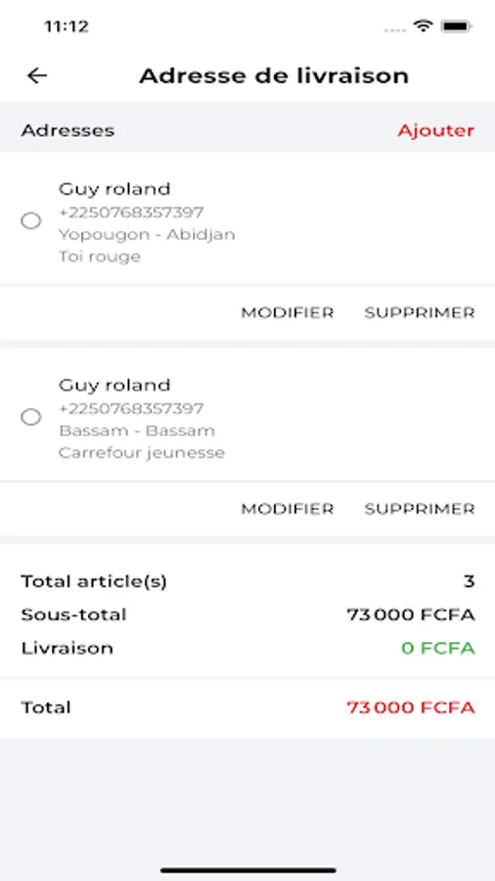This screenshot has height=881, width=495.
Task: Tap the green 0 FCFA delivery fee
Action: click(x=437, y=648)
